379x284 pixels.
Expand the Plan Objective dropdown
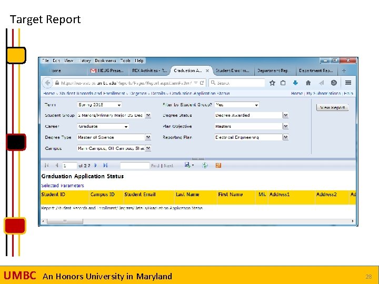point(285,126)
